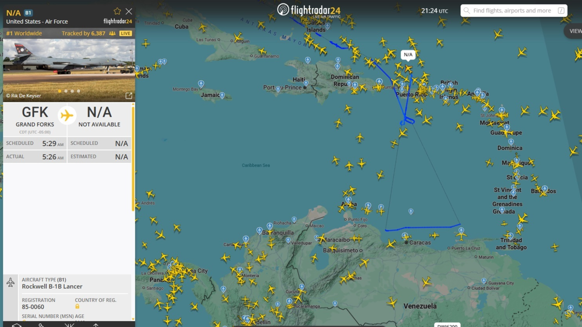The image size is (582, 327).
Task: Click the Caracas airport pin marker
Action: click(x=404, y=236)
